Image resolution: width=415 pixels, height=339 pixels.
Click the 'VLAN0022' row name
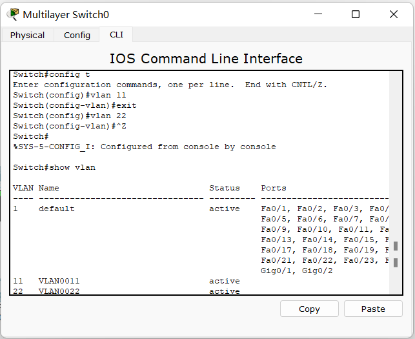point(59,291)
